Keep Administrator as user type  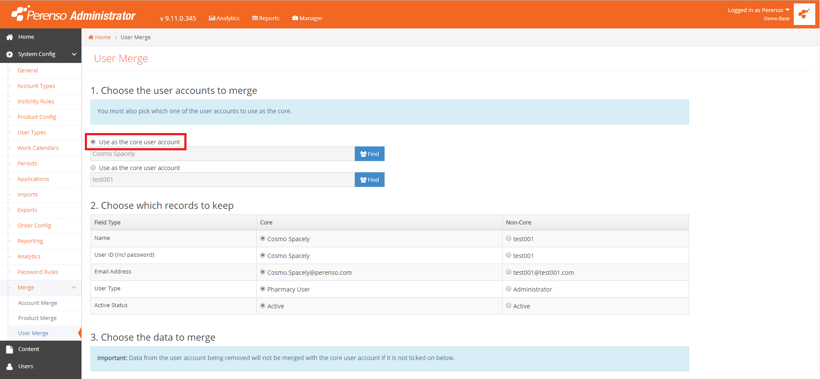point(509,289)
